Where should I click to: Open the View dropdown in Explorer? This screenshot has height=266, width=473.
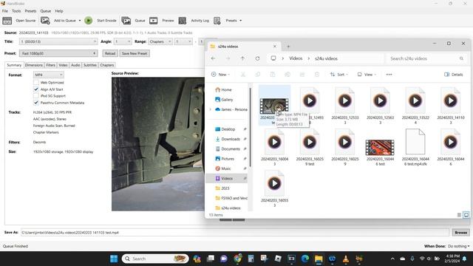click(x=367, y=75)
